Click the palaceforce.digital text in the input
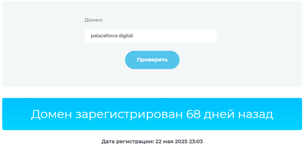Screen dimensions: 305x144 (x=112, y=36)
